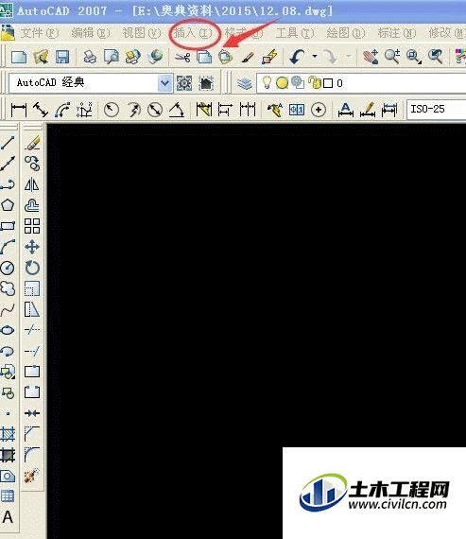Screen dimensions: 466x539
Task: Select the Circle draw tool
Action: pos(8,268)
